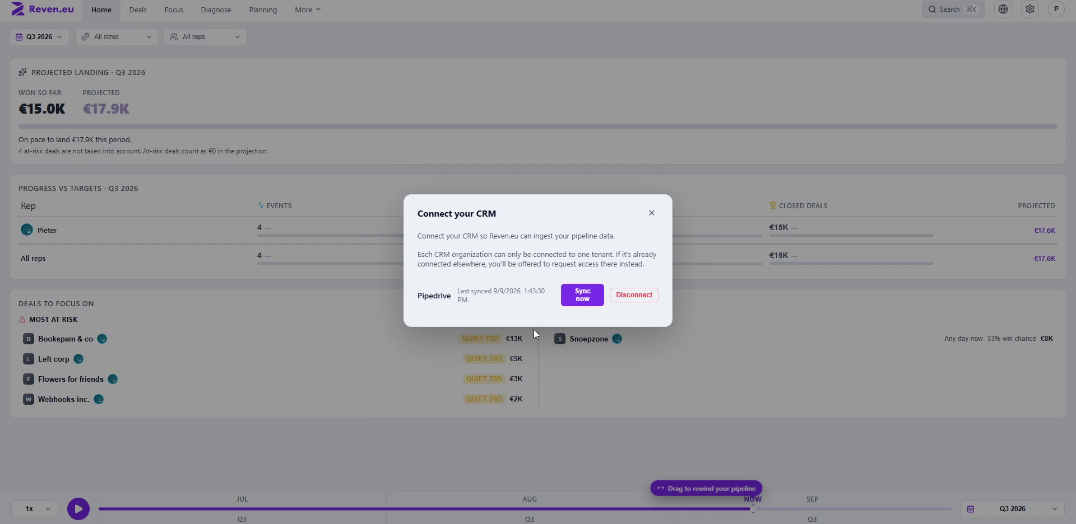
Task: Click the calendar icon in bottom period selector
Action: [971, 509]
